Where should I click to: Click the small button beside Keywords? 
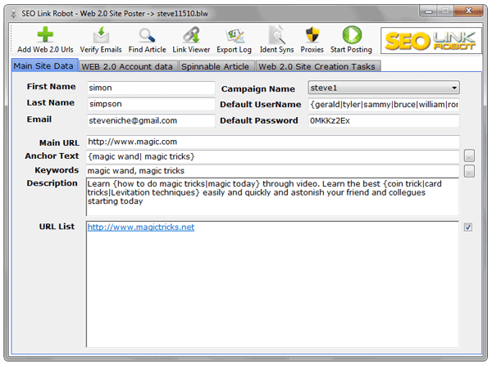coord(469,171)
